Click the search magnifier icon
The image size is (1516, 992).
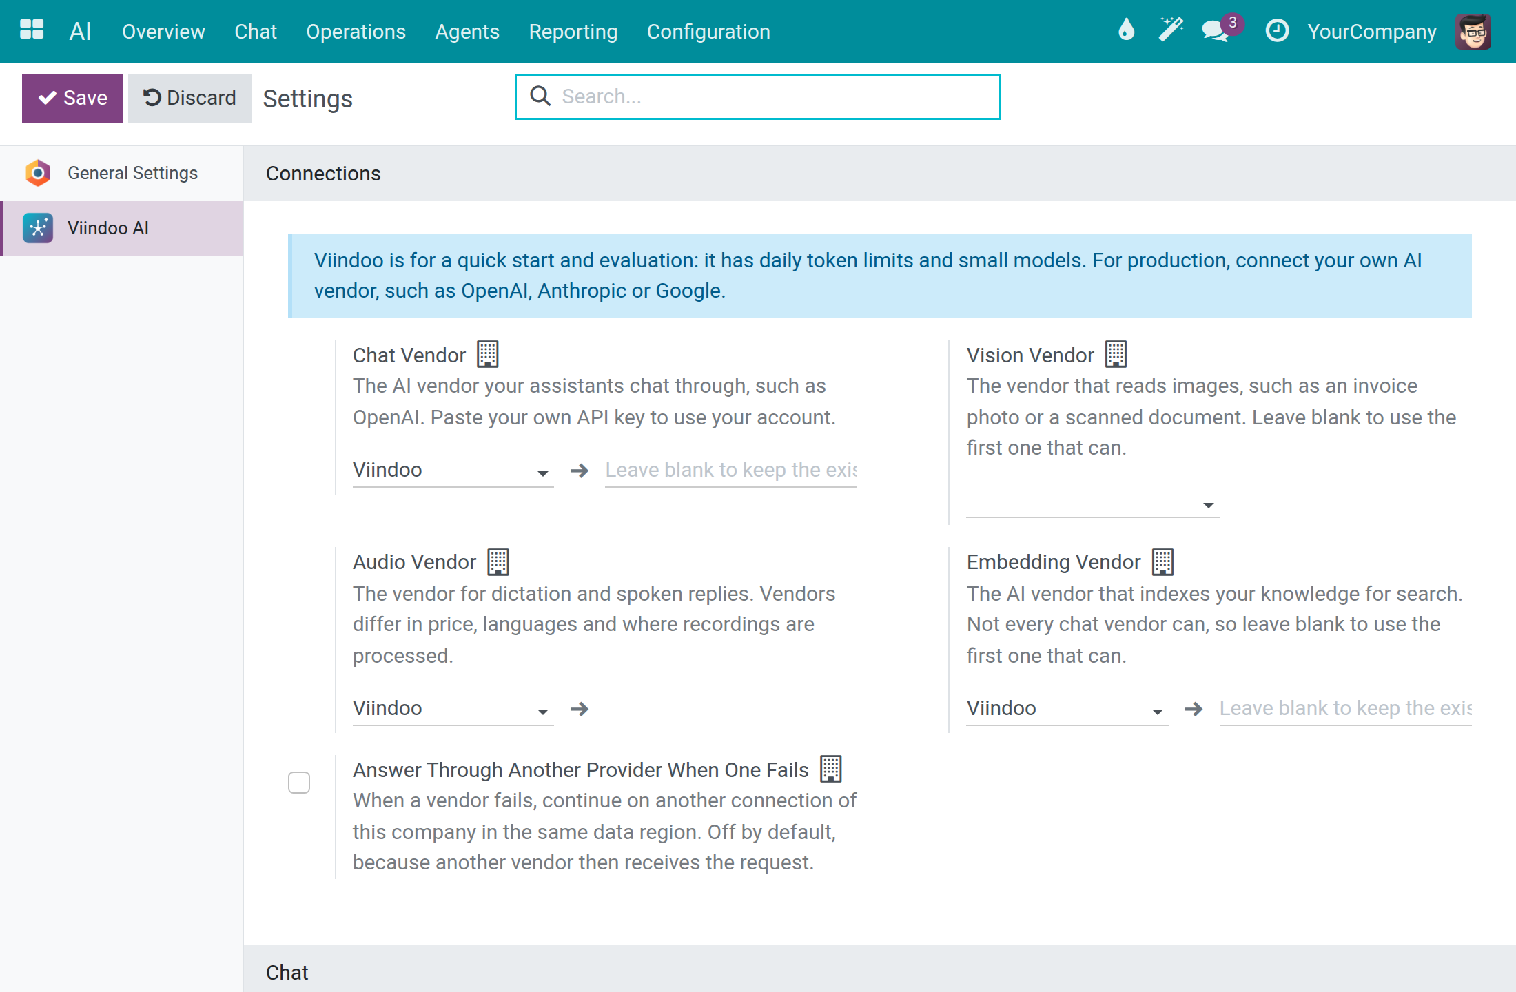[x=540, y=96]
